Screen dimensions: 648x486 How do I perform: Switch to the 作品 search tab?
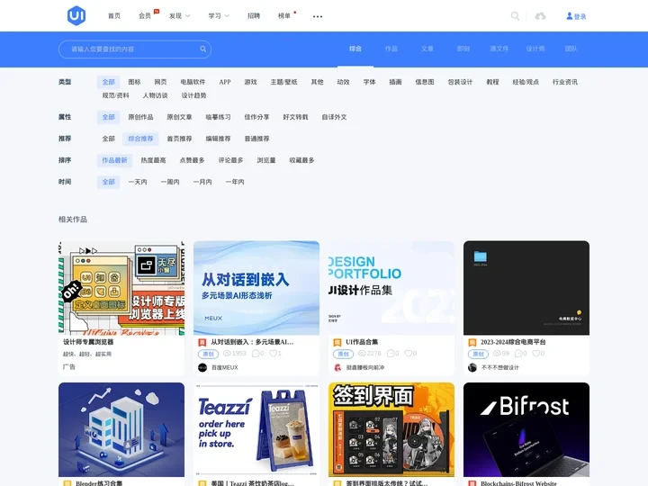tap(391, 49)
